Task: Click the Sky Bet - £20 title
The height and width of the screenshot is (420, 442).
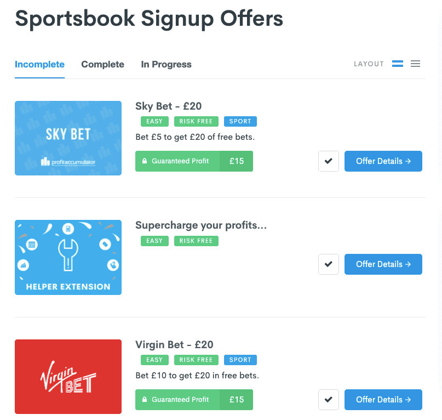Action: click(x=169, y=106)
